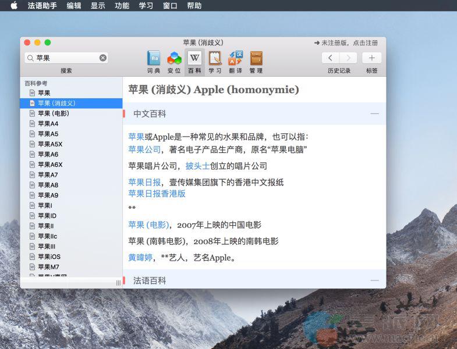Click the 未注册版 registration notice
Image resolution: width=457 pixels, height=349 pixels.
pos(346,42)
